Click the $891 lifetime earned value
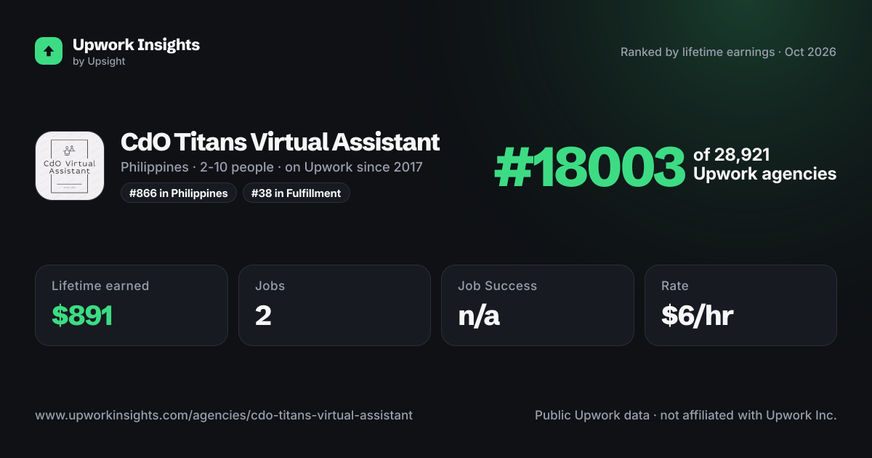872x458 pixels. tap(82, 316)
